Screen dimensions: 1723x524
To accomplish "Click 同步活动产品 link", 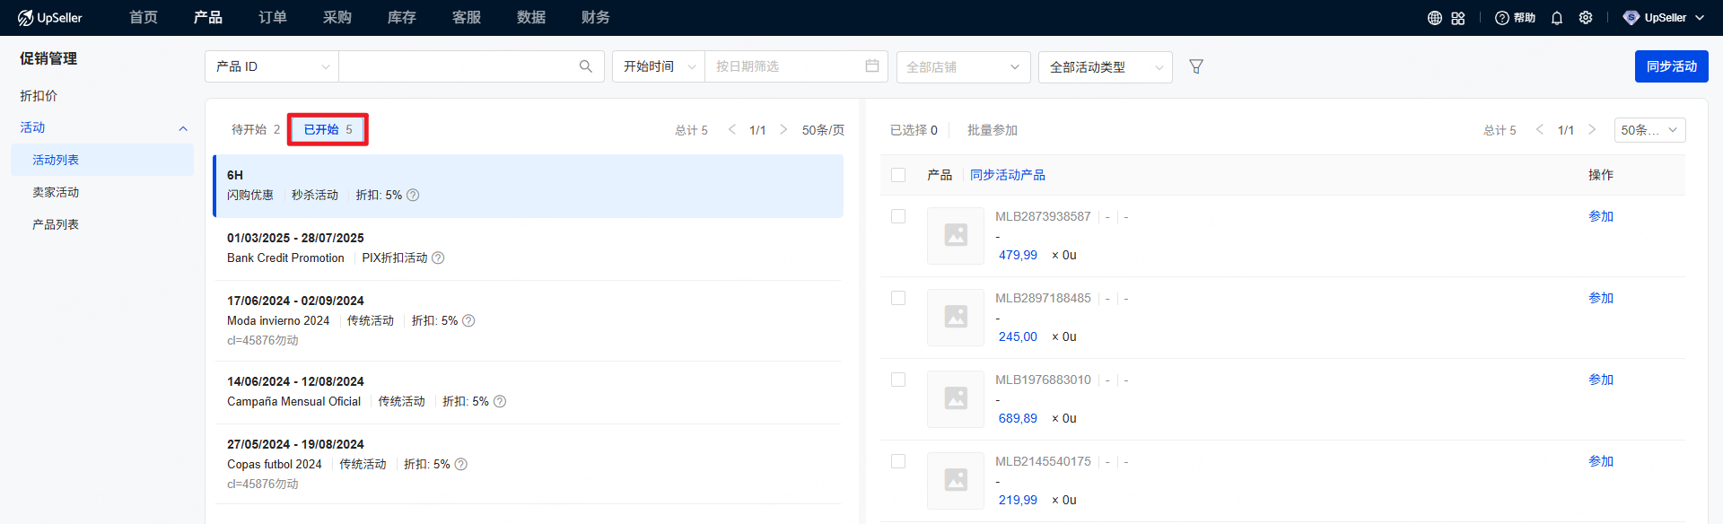I will coord(1007,175).
